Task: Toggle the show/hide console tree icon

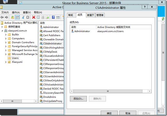Action: [x=17, y=17]
